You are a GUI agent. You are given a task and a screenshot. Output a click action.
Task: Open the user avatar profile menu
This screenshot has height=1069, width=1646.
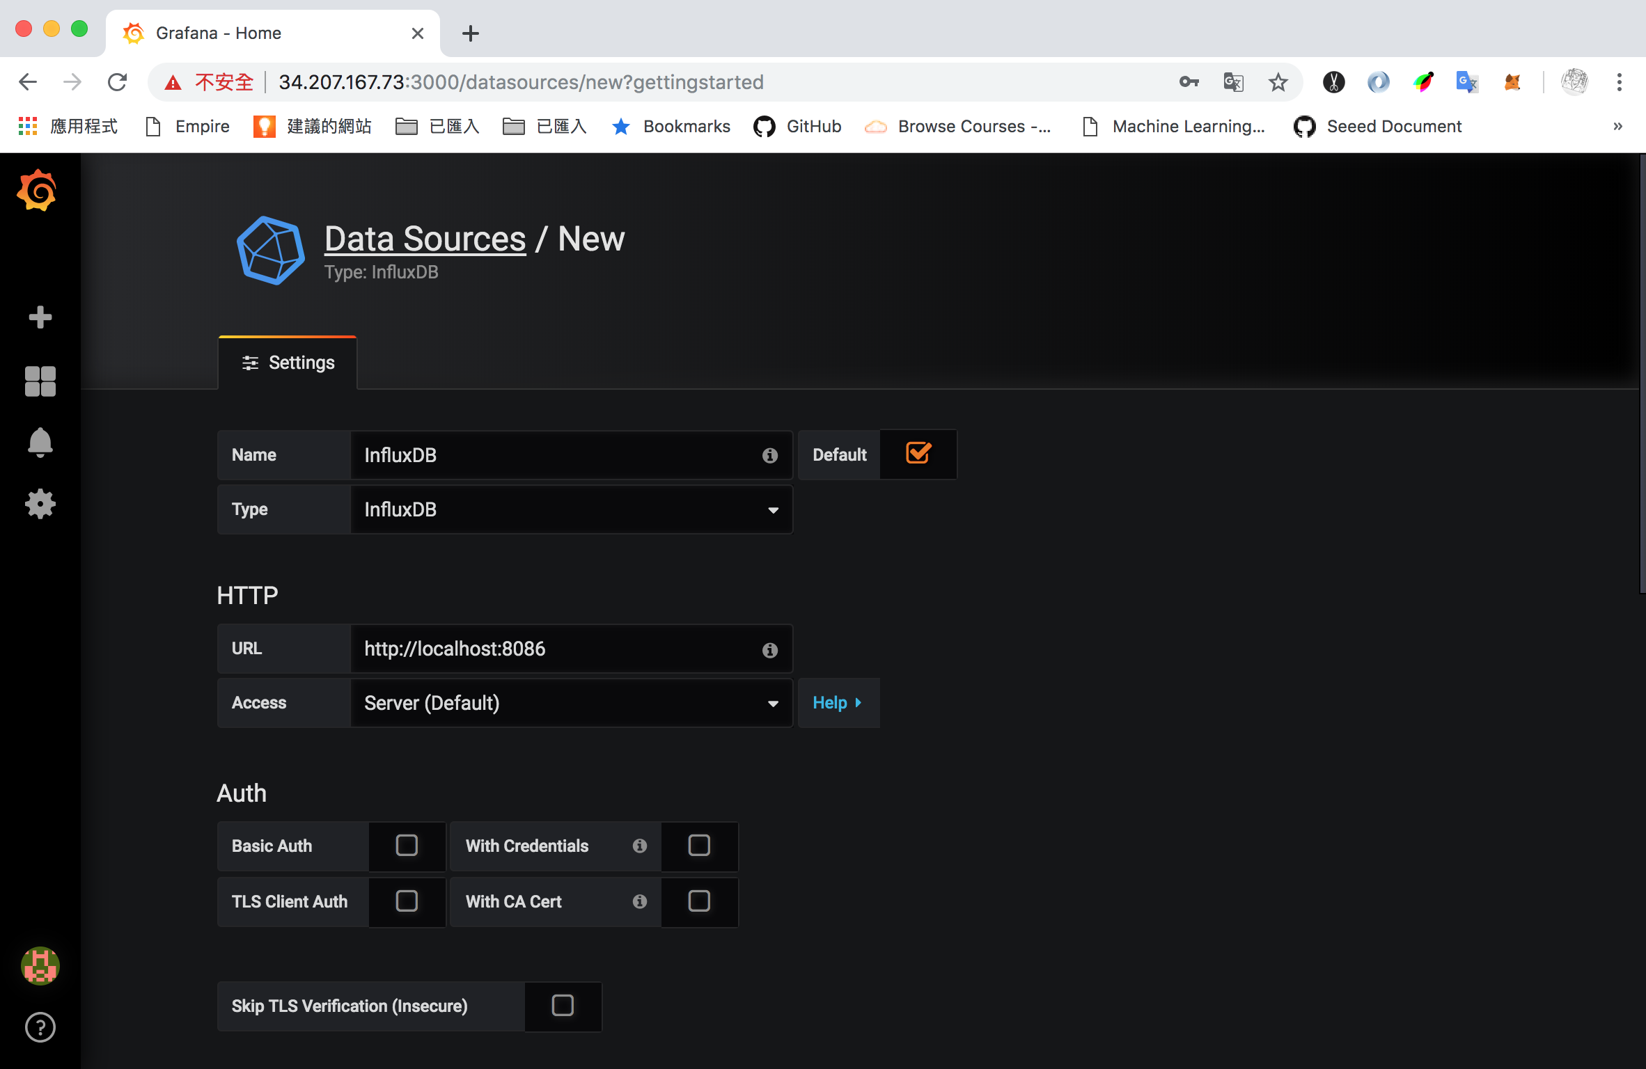coord(40,966)
